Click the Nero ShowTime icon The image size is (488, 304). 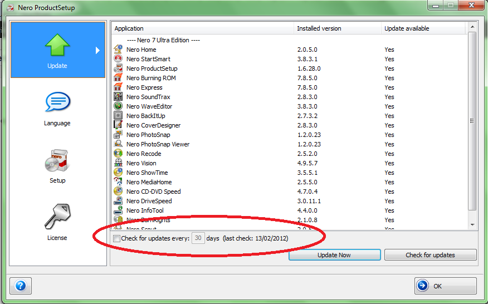tap(118, 173)
